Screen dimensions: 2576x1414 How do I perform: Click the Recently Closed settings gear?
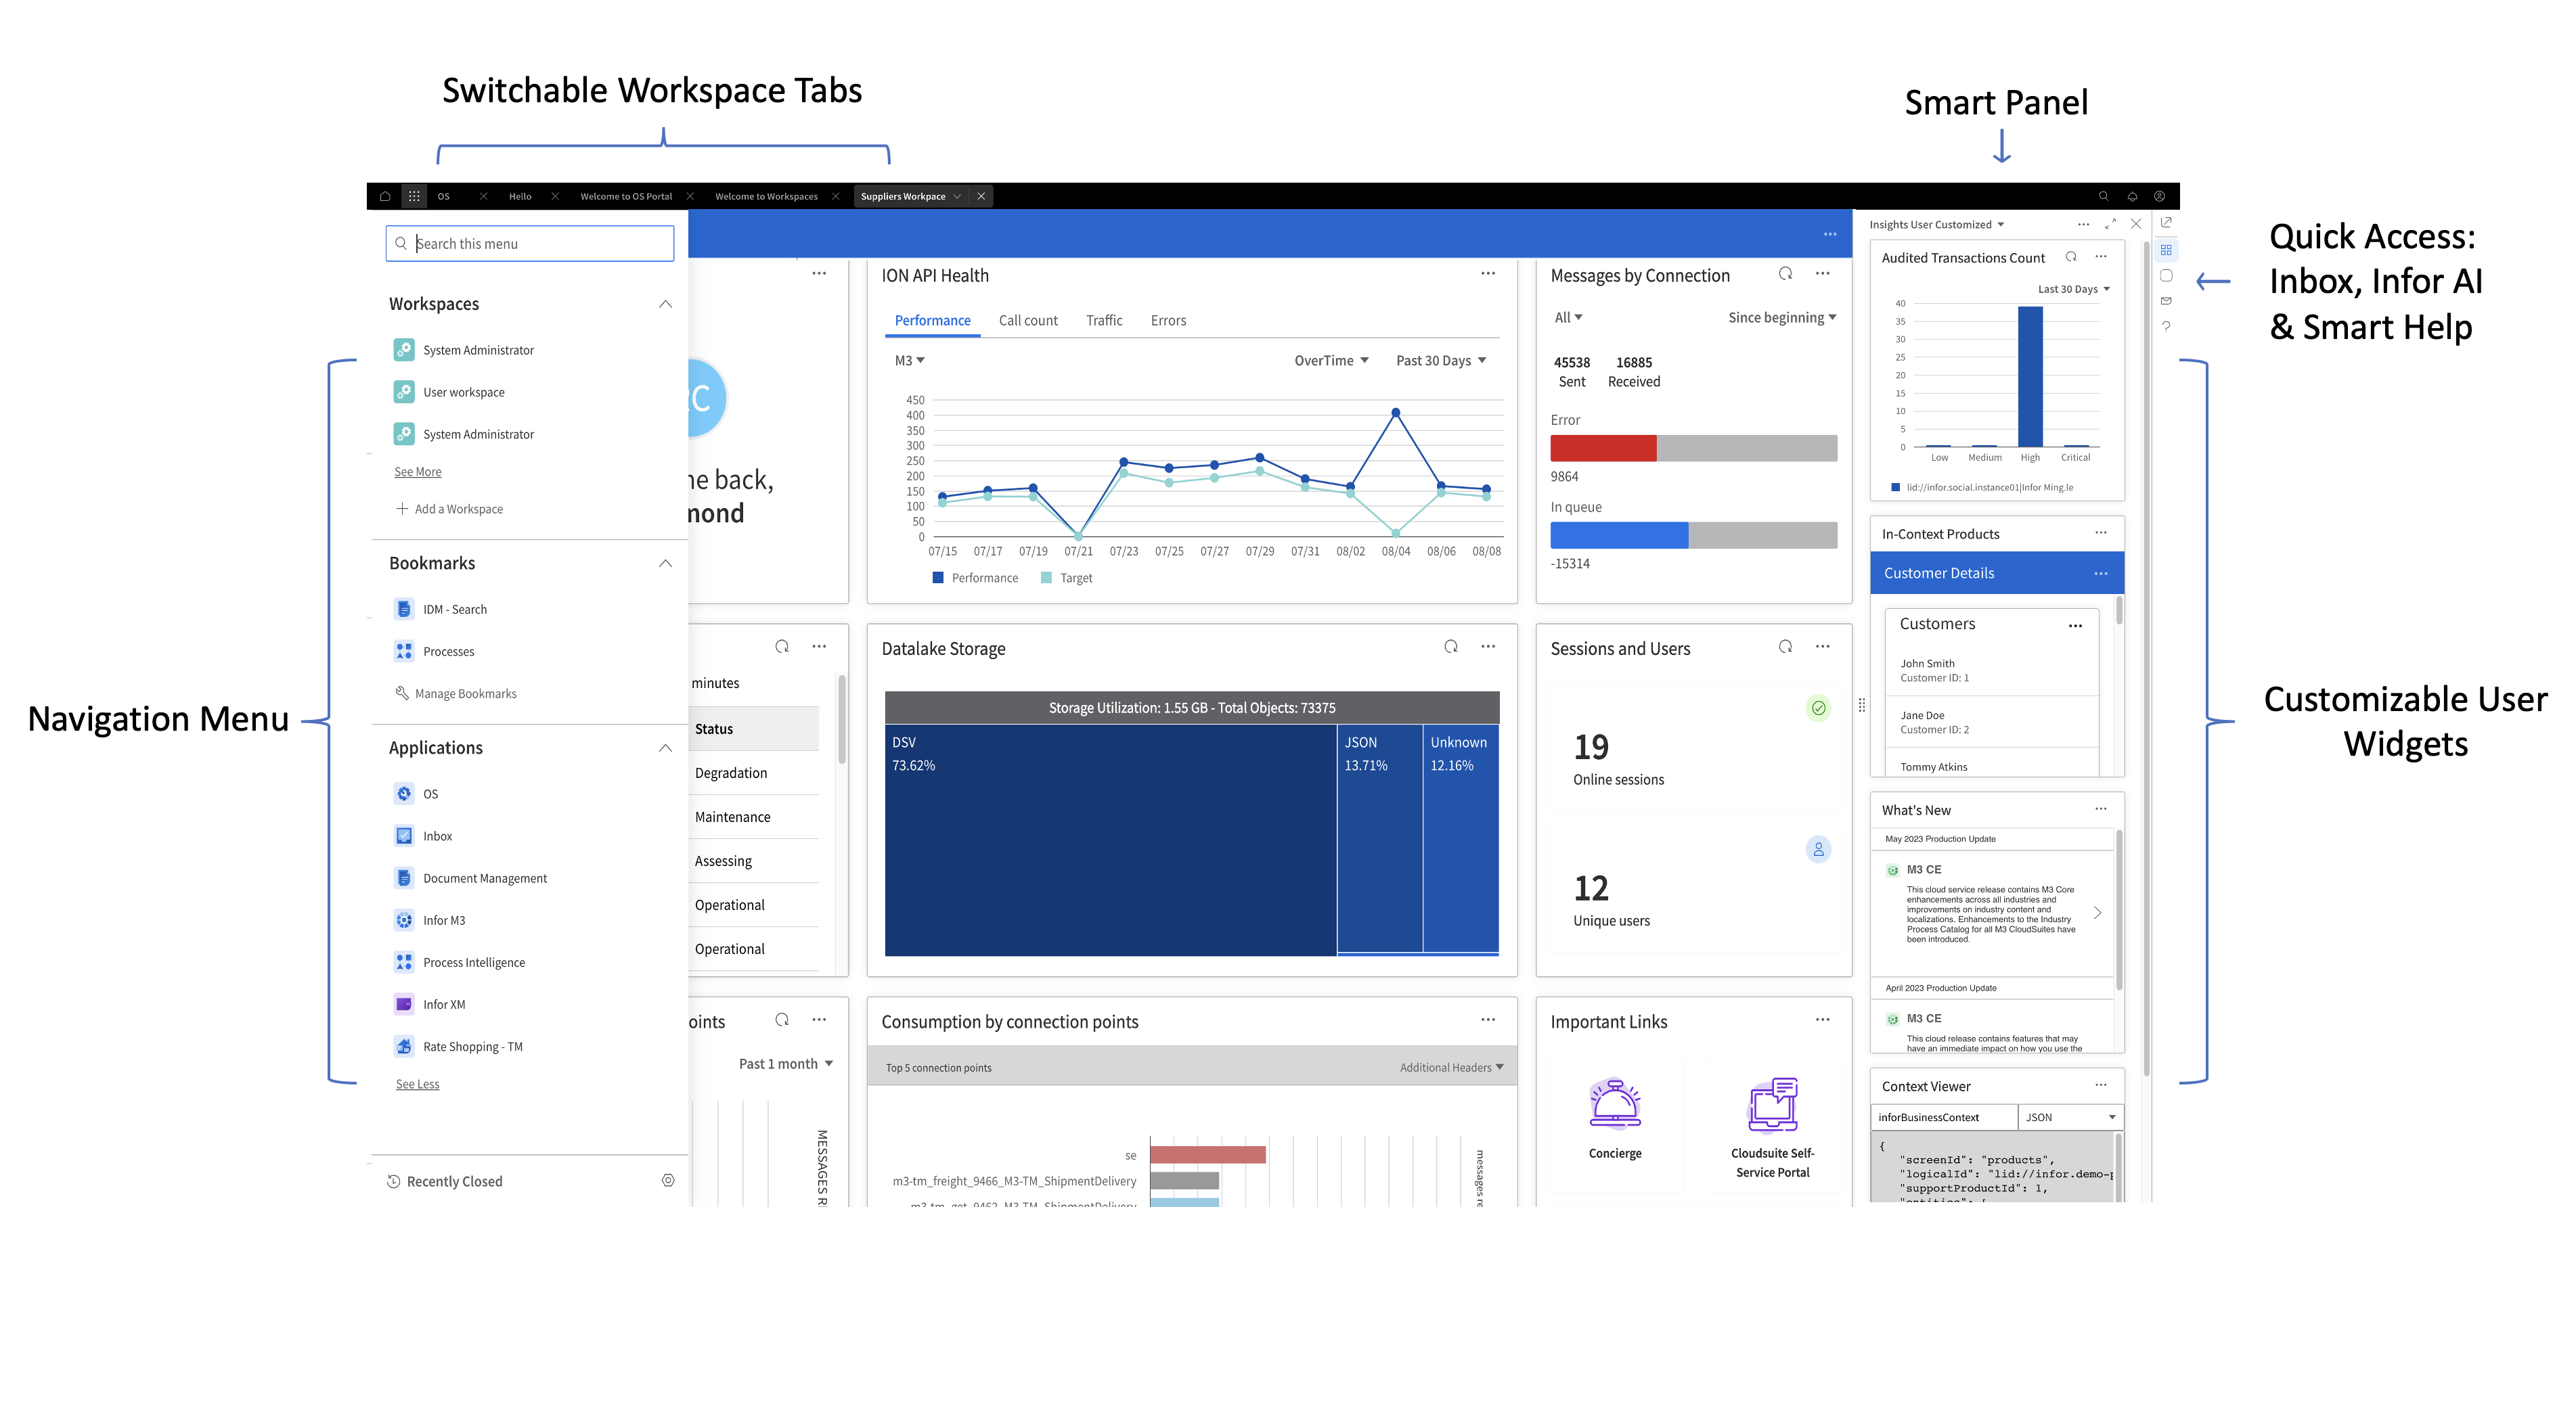[668, 1180]
